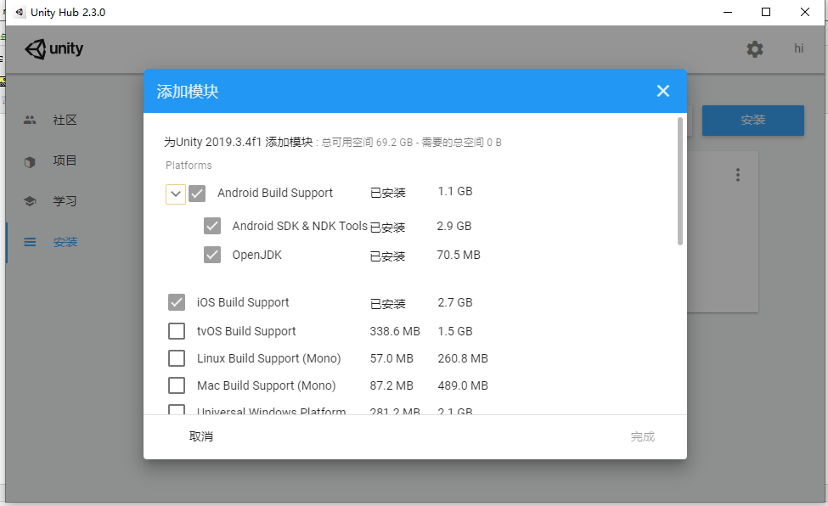Click the 社区 people icon in sidebar

pos(30,120)
